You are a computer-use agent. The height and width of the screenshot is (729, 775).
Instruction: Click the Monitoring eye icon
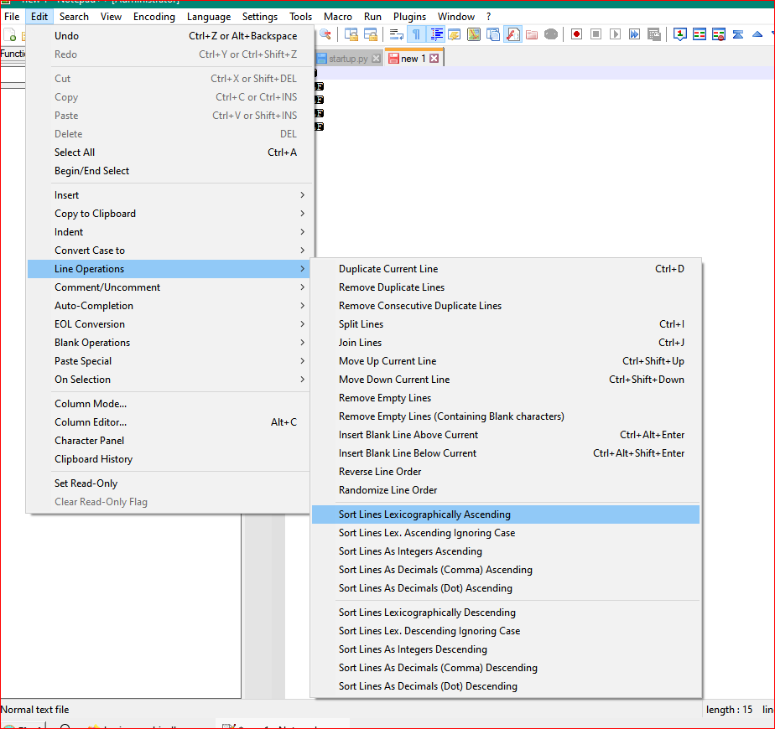[x=551, y=34]
